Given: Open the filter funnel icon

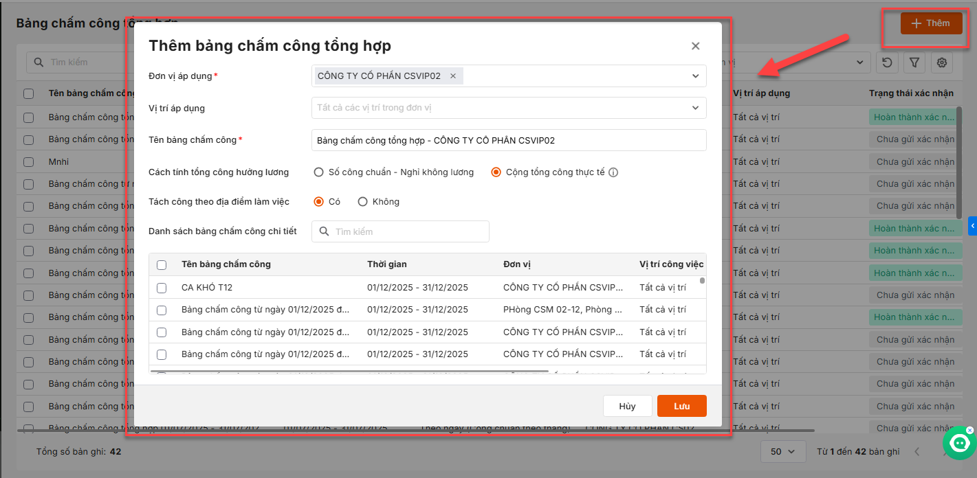Looking at the screenshot, I should click(x=914, y=62).
